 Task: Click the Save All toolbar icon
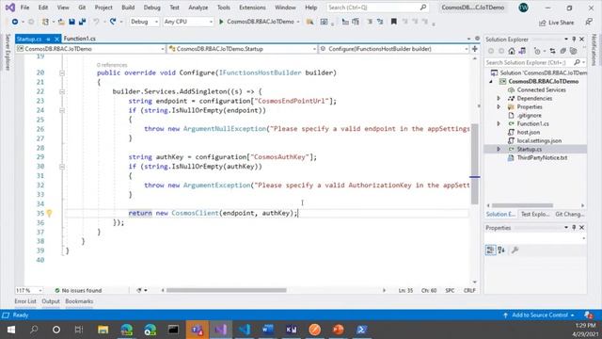(x=82, y=22)
